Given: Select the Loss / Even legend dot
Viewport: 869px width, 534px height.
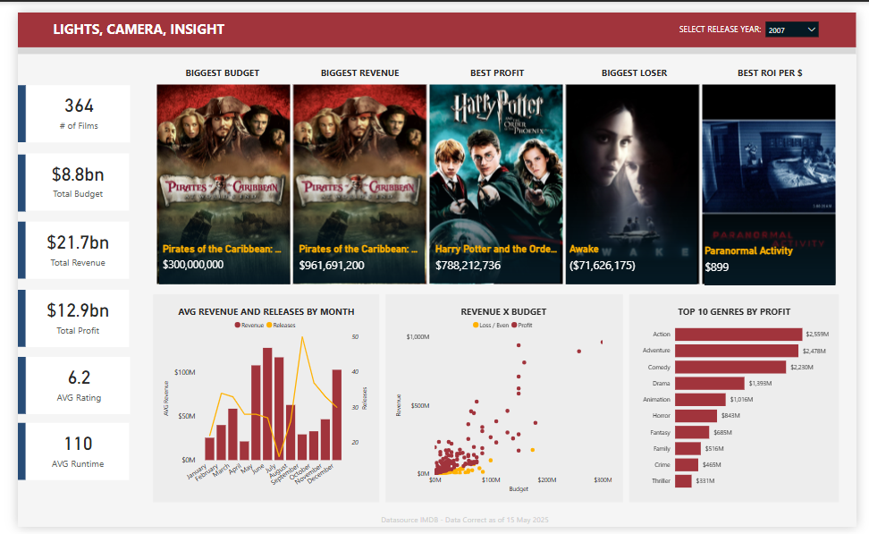Looking at the screenshot, I should point(476,326).
